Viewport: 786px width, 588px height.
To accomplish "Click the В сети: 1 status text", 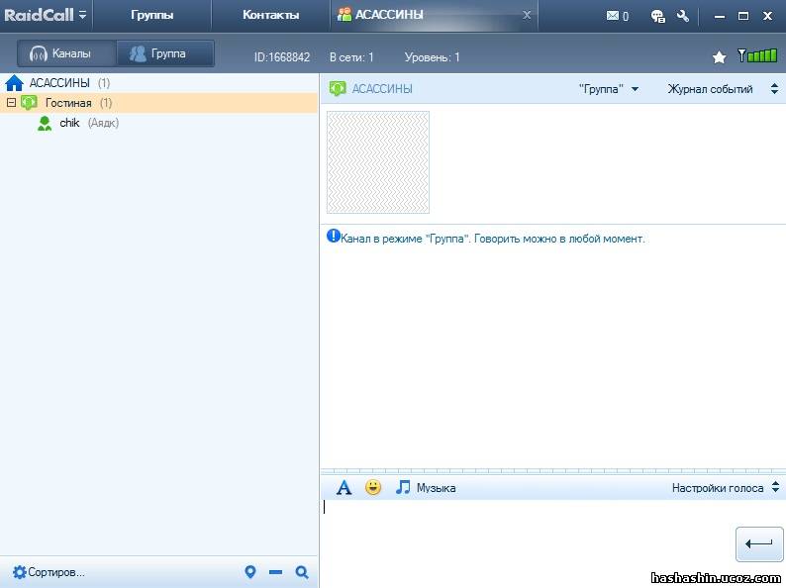I will [x=351, y=57].
